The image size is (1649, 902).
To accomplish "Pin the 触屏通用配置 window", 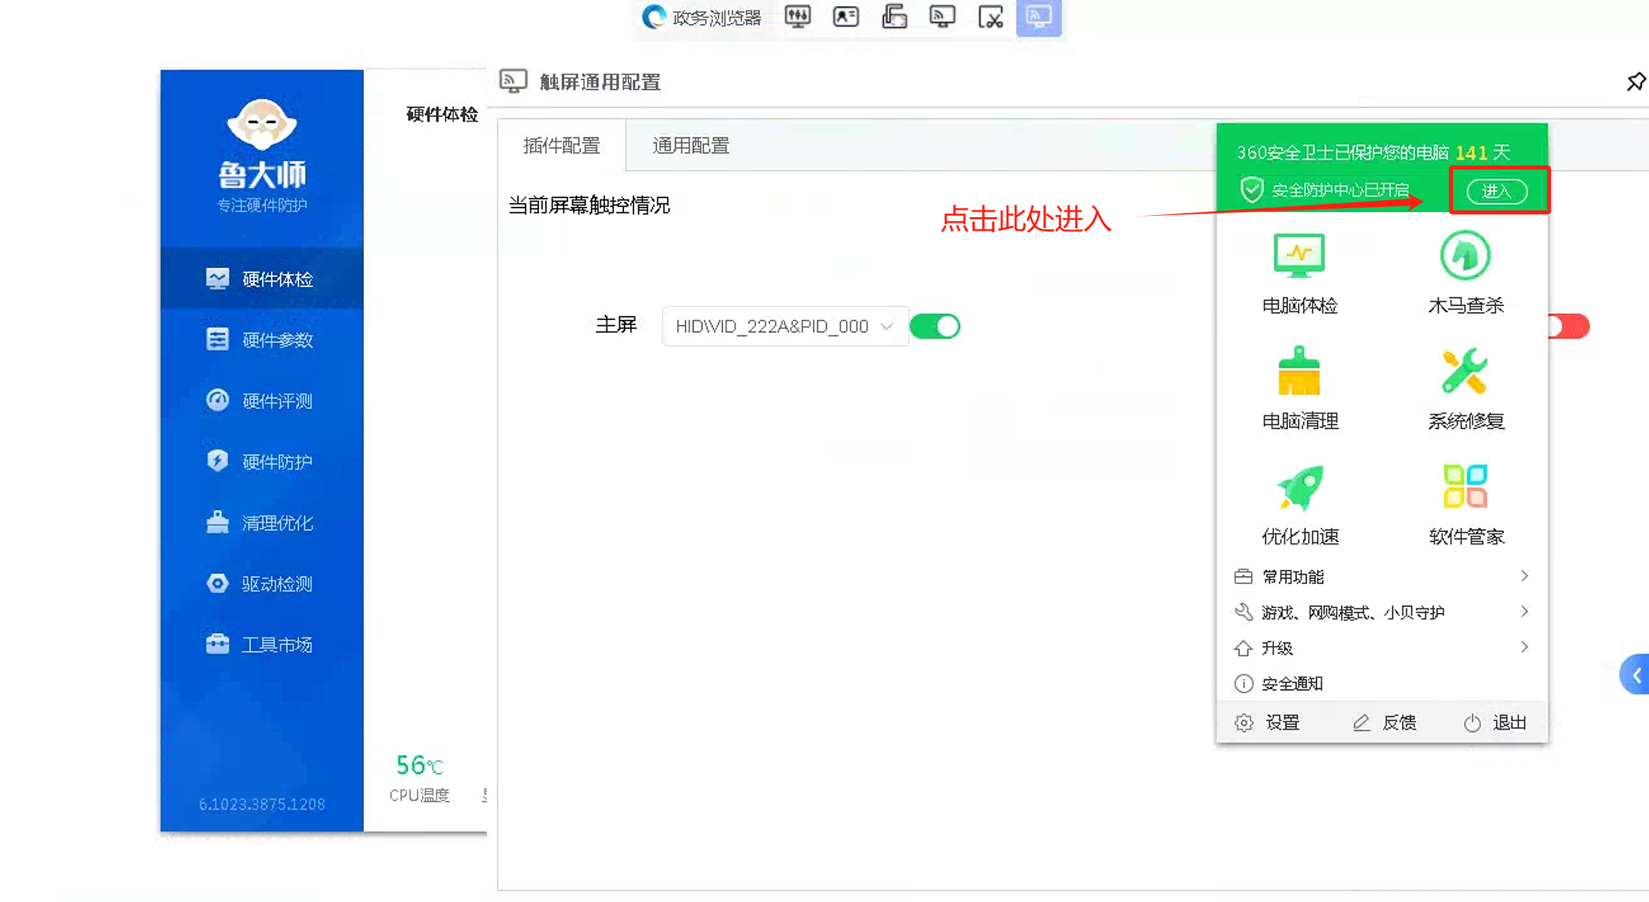I will click(x=1635, y=82).
